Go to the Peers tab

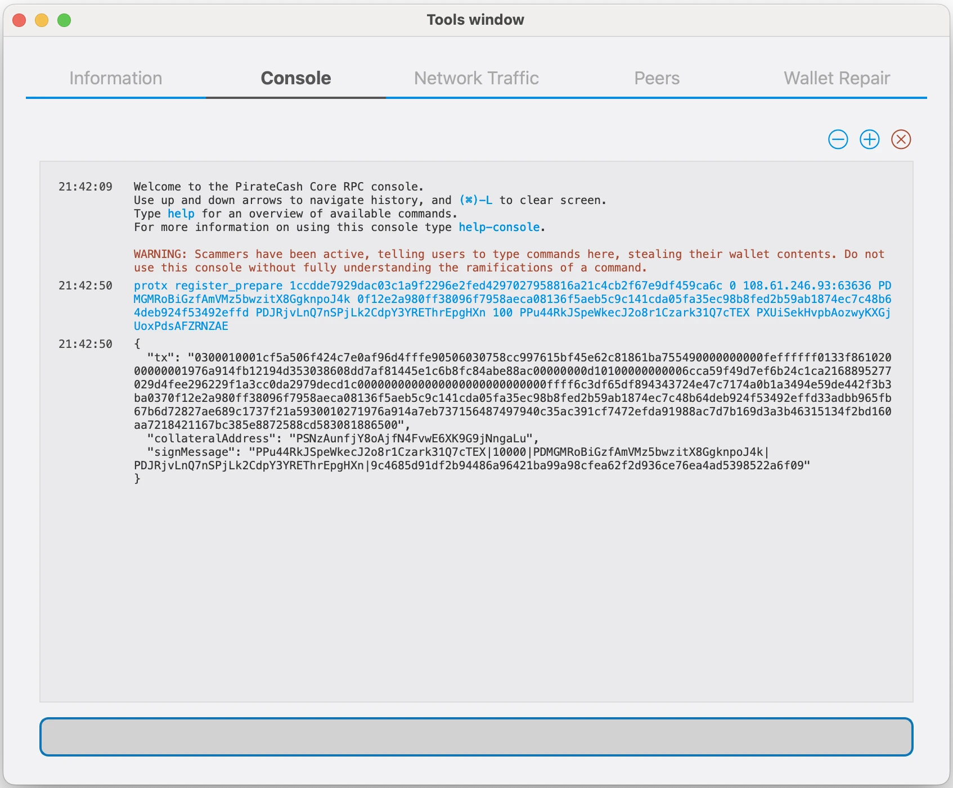[x=657, y=78]
